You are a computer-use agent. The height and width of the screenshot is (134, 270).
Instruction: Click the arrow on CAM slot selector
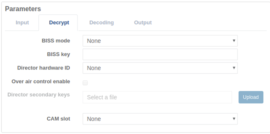pos(234,119)
